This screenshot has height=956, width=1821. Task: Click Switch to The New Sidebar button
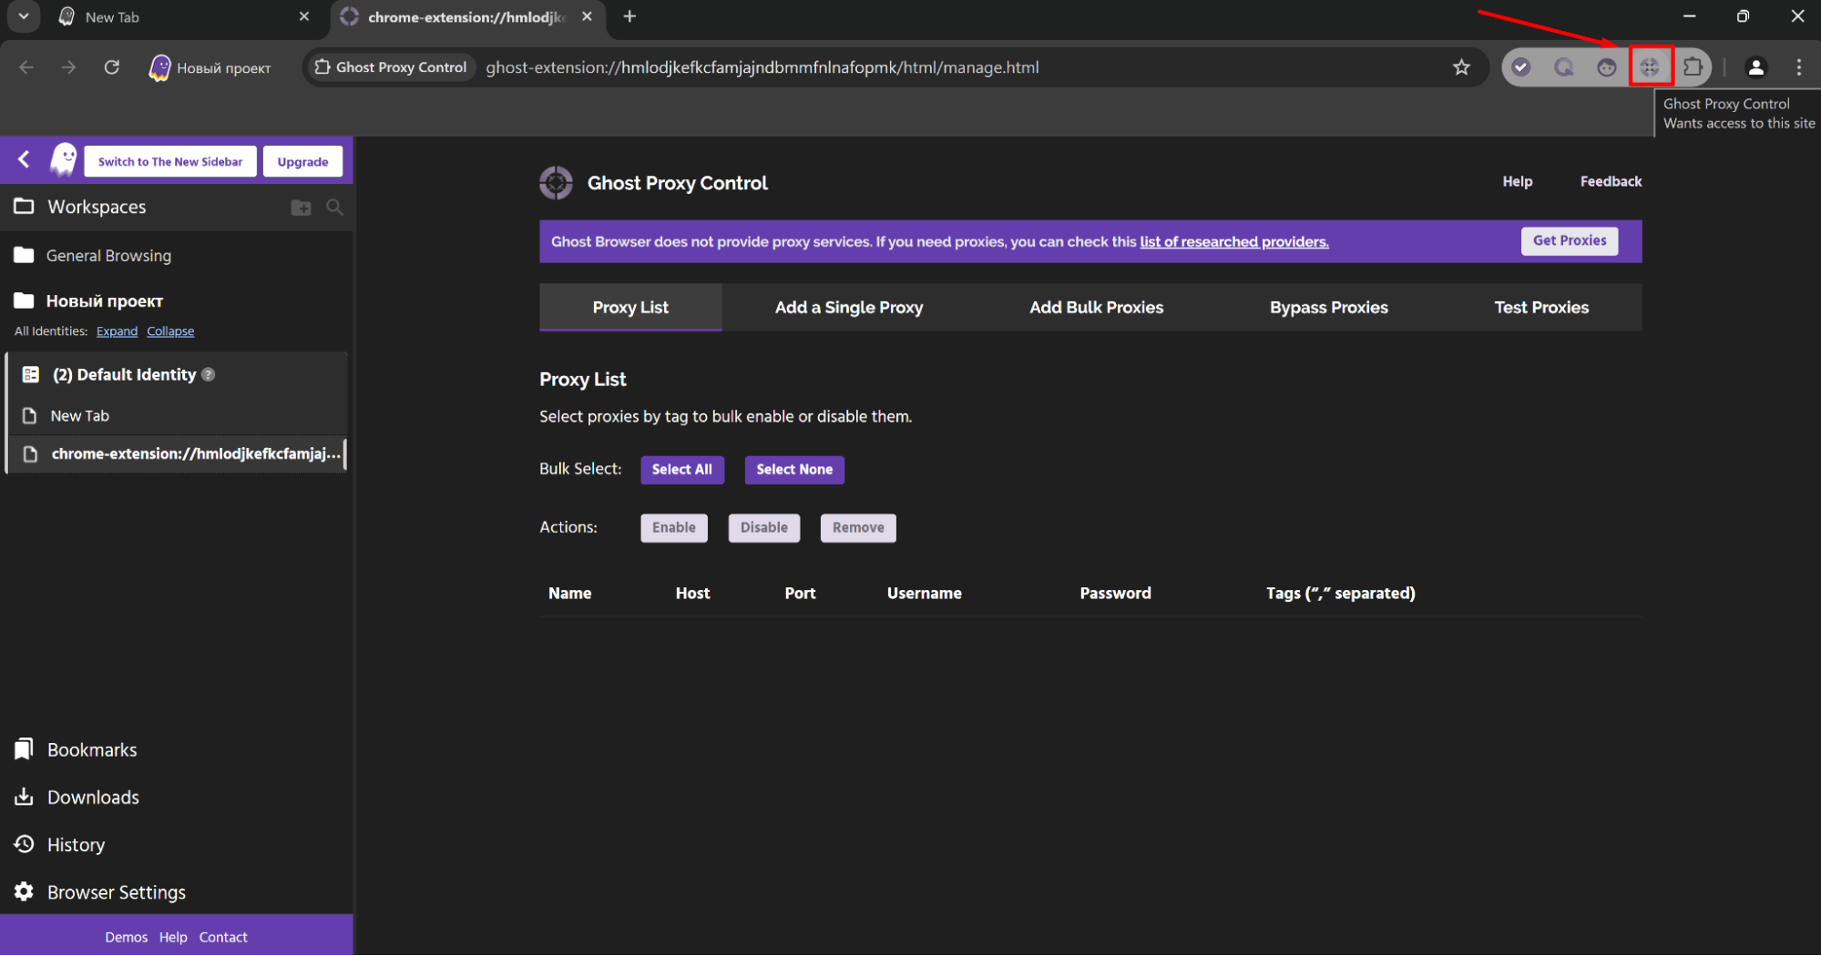point(170,161)
